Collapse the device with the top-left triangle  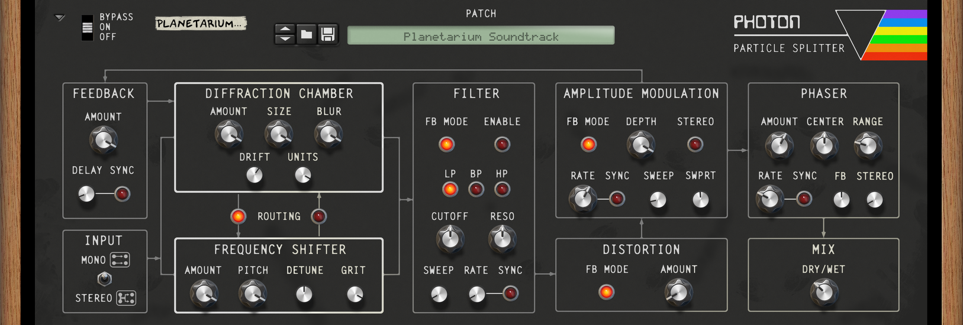tap(60, 18)
